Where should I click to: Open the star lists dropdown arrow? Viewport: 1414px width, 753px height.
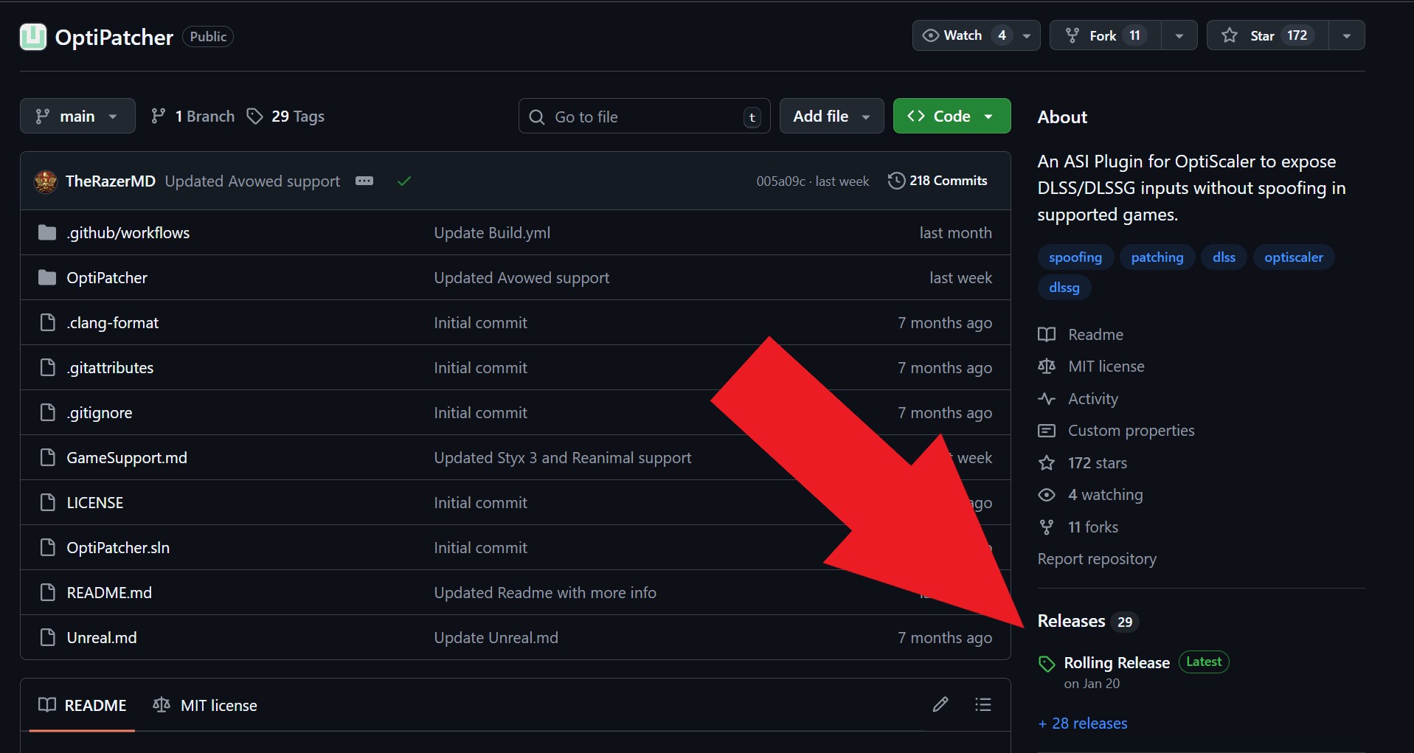(1346, 35)
